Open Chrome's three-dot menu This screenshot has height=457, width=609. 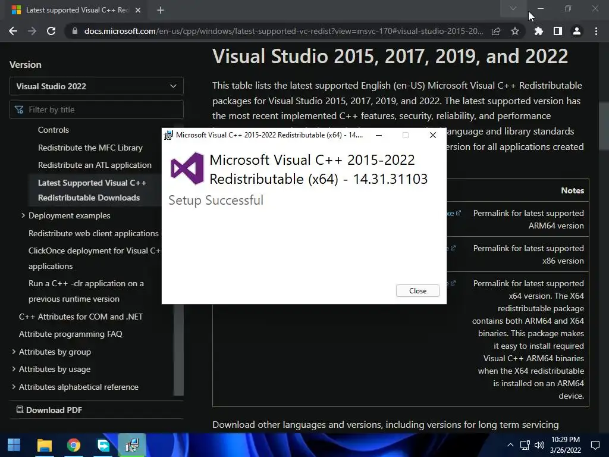click(x=596, y=31)
